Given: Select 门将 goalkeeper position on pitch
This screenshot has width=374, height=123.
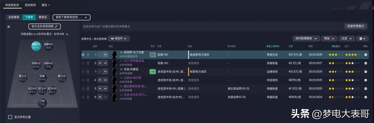Looking at the screenshot, I should (x=42, y=103).
